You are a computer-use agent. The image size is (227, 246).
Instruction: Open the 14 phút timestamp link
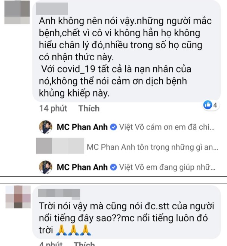click(x=53, y=109)
